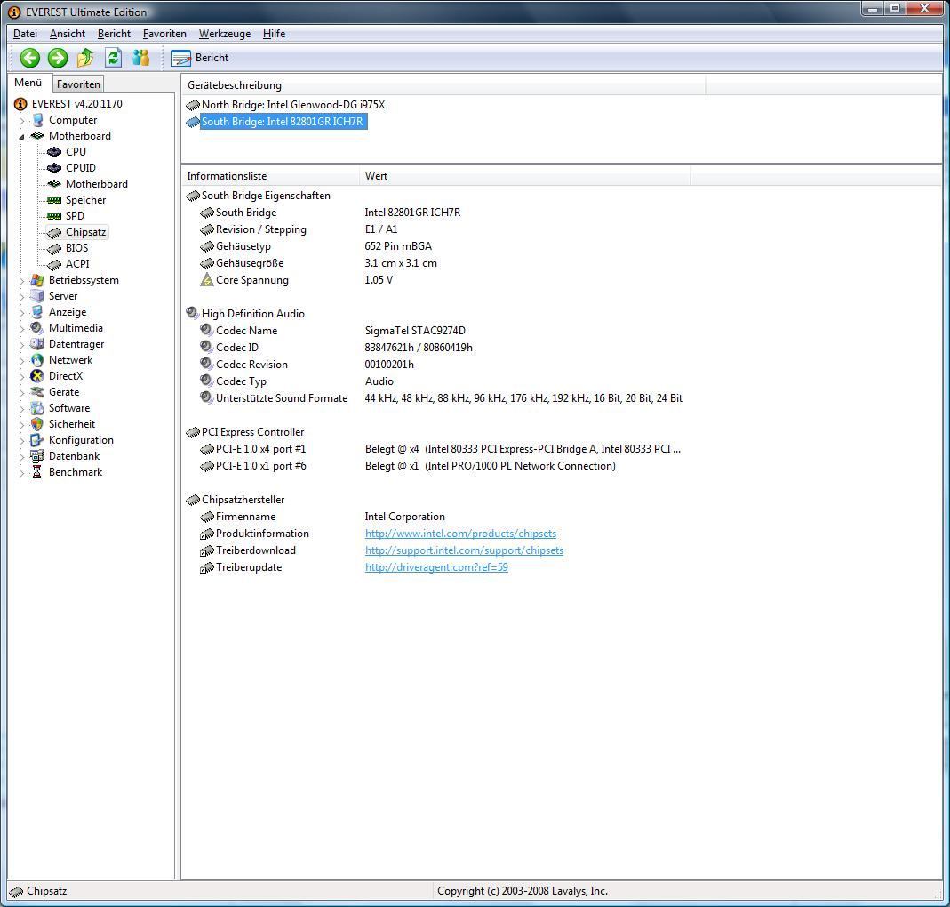Viewport: 950px width, 907px height.
Task: Switch to the Favoriten tab
Action: coord(78,84)
